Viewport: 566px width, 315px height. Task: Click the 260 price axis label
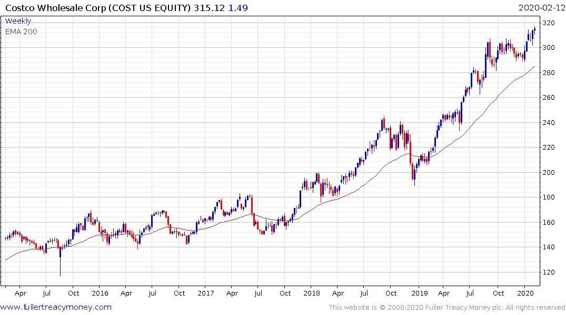(x=549, y=98)
